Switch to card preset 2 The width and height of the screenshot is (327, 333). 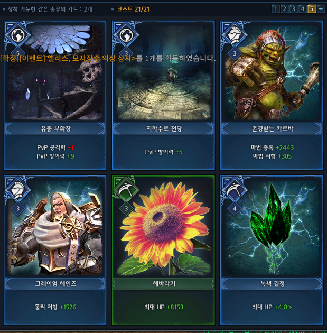tap(285, 9)
